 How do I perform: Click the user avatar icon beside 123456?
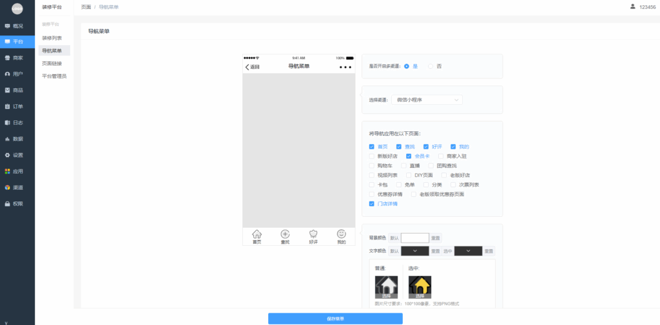(x=632, y=6)
